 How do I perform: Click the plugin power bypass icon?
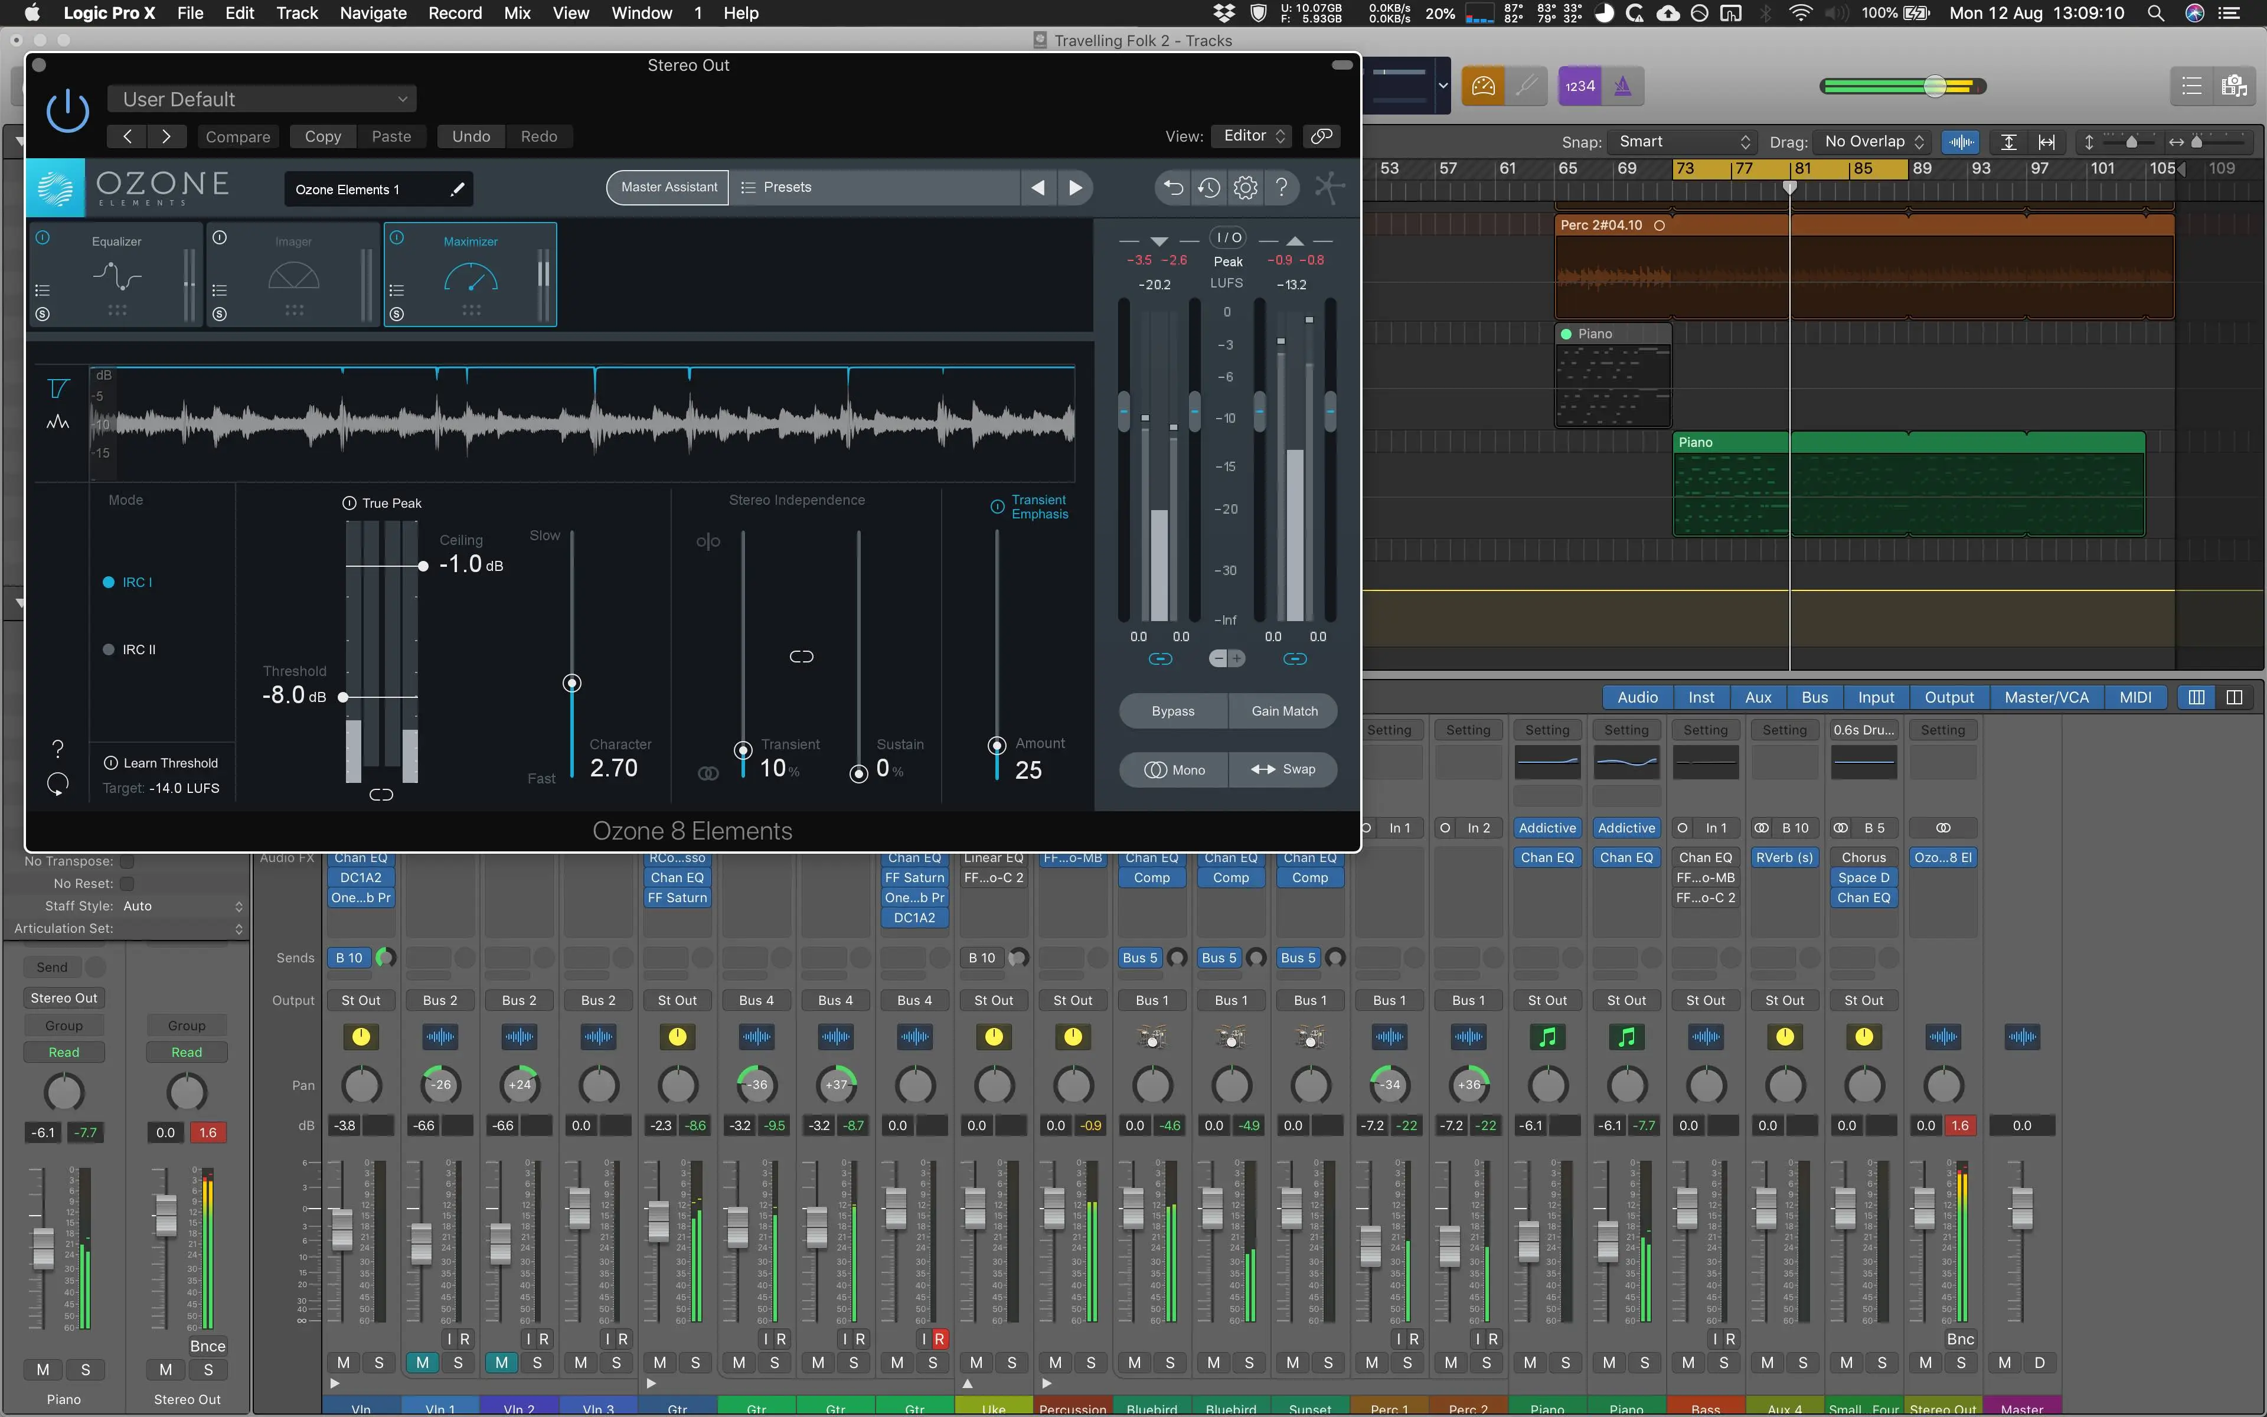pyautogui.click(x=67, y=112)
